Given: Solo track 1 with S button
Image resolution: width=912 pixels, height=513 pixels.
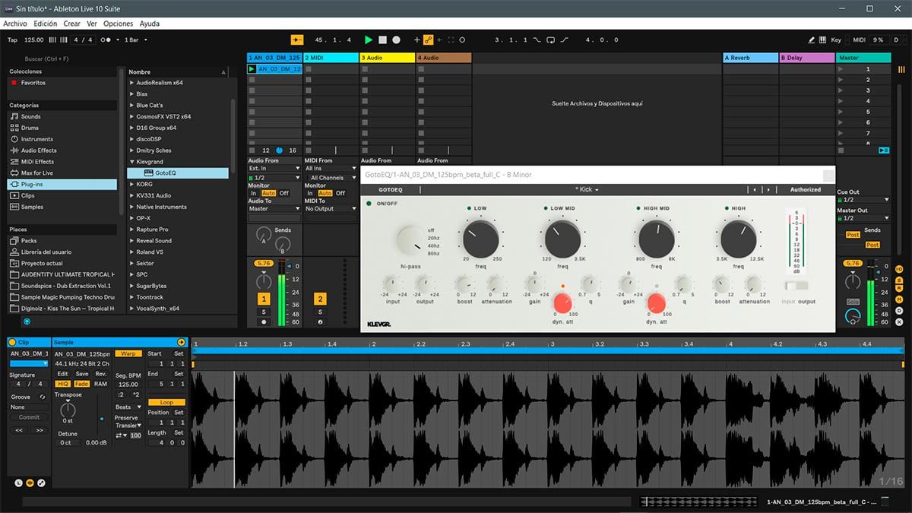Looking at the screenshot, I should click(264, 312).
